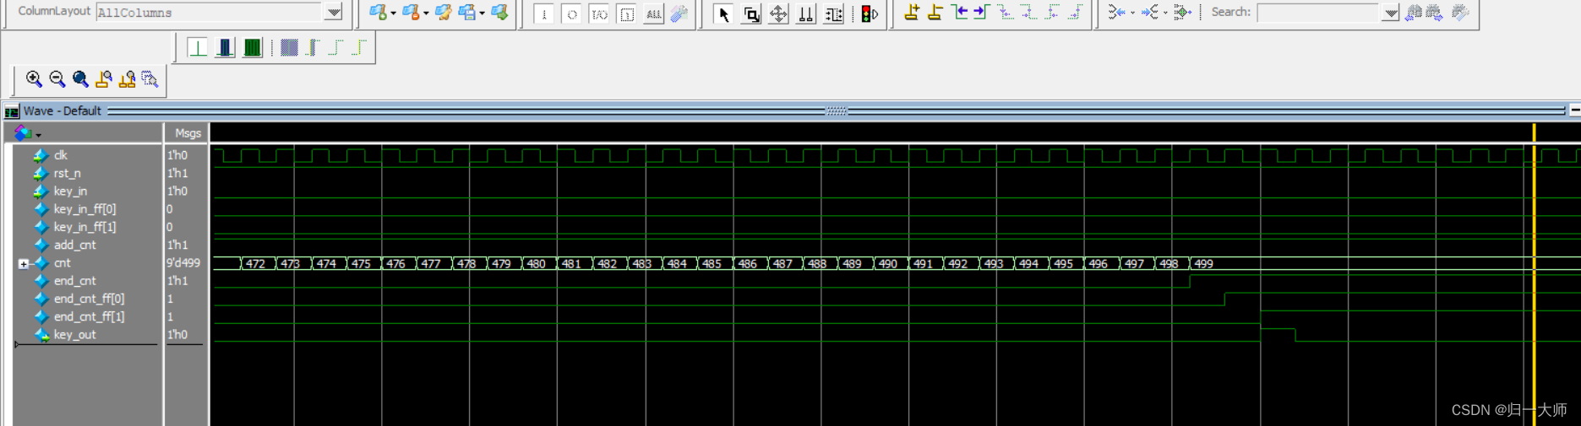The image size is (1581, 426).
Task: Click the clear filter brush icon
Action: [679, 13]
